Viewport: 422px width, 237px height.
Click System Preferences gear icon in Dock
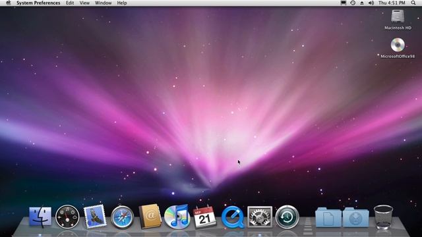point(260,217)
